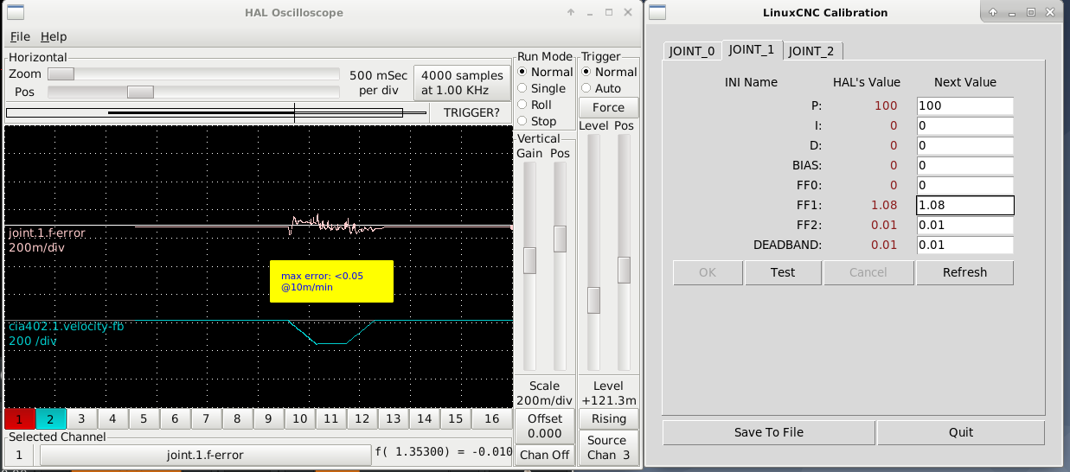Select oscilloscope channel 15
Viewport: 1070px width, 472px height.
455,419
